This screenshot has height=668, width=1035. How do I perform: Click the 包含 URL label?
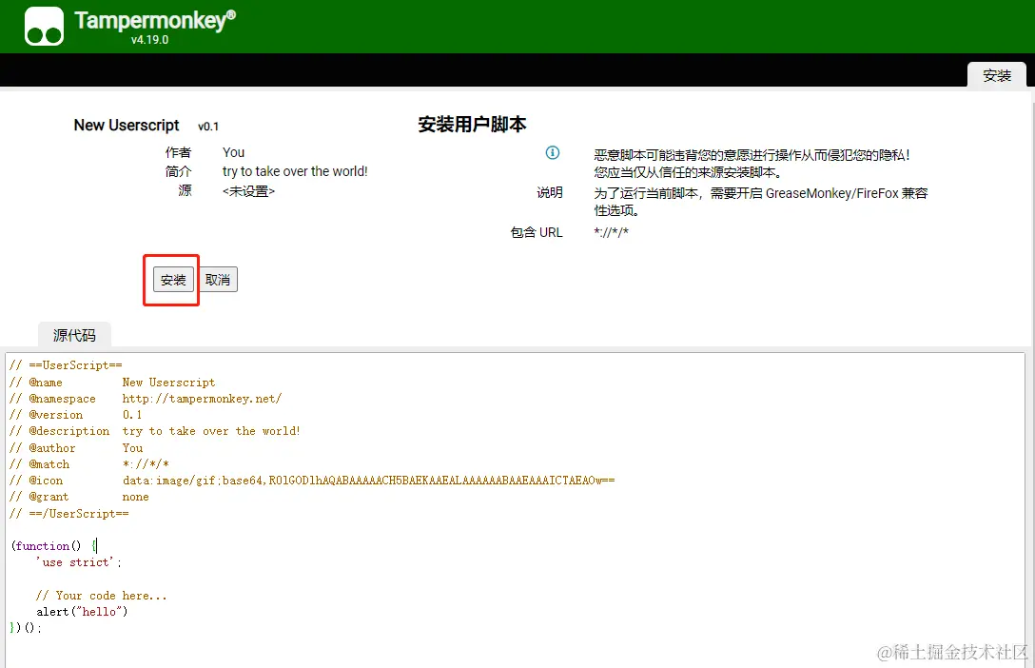pyautogui.click(x=537, y=232)
